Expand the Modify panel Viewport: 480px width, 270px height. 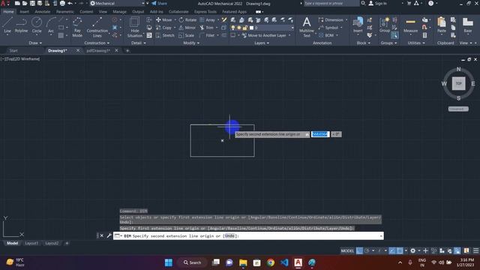[x=191, y=43]
